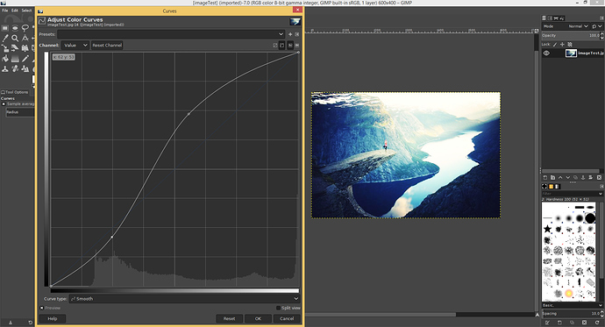Toggle Sample average checkbox
The width and height of the screenshot is (605, 327).
[4, 103]
